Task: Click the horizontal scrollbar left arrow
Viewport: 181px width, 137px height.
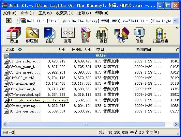Action: coord(5,125)
